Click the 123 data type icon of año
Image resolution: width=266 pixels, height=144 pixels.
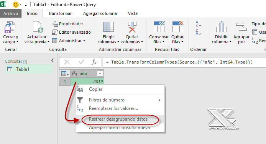[x=74, y=74]
